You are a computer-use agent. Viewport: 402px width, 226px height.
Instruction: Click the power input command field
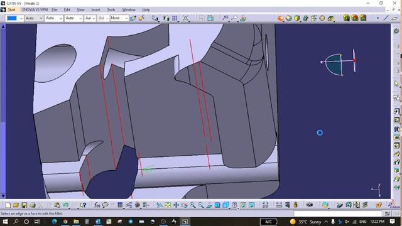pos(339,213)
